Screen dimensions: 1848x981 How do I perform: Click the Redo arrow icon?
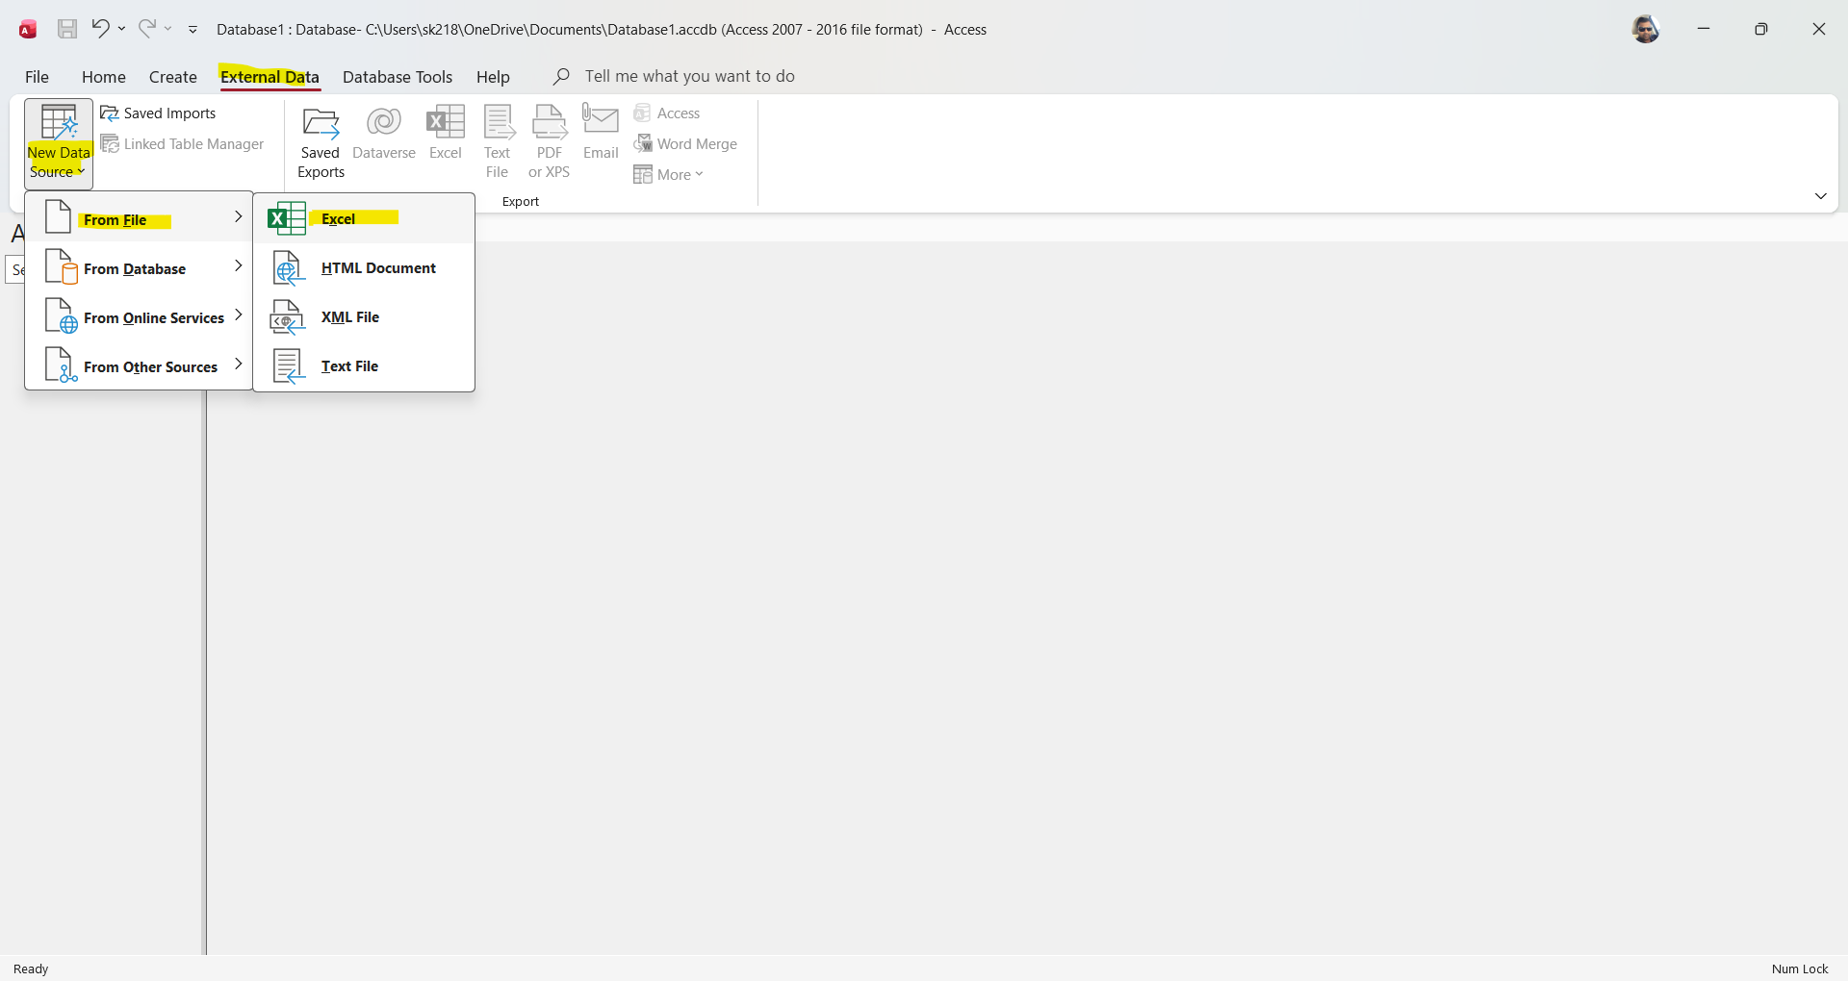(x=146, y=29)
